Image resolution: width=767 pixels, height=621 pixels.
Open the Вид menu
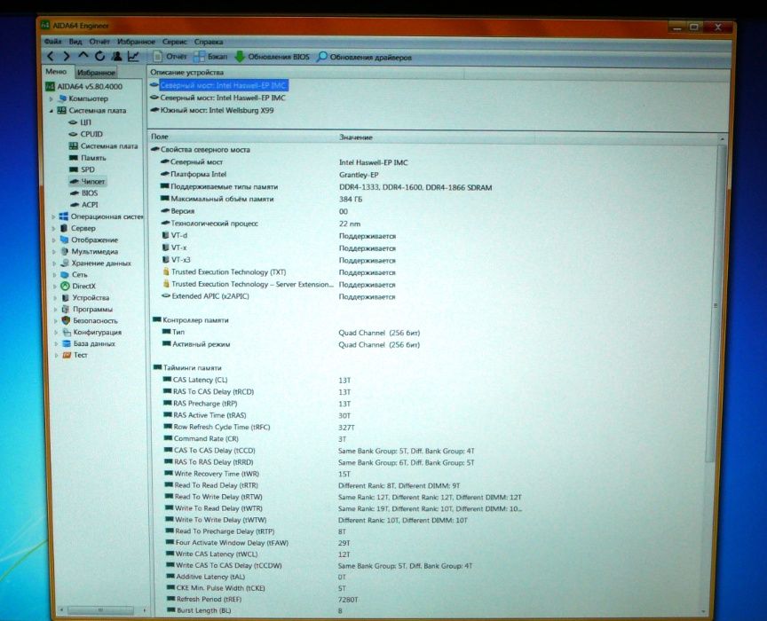point(75,41)
